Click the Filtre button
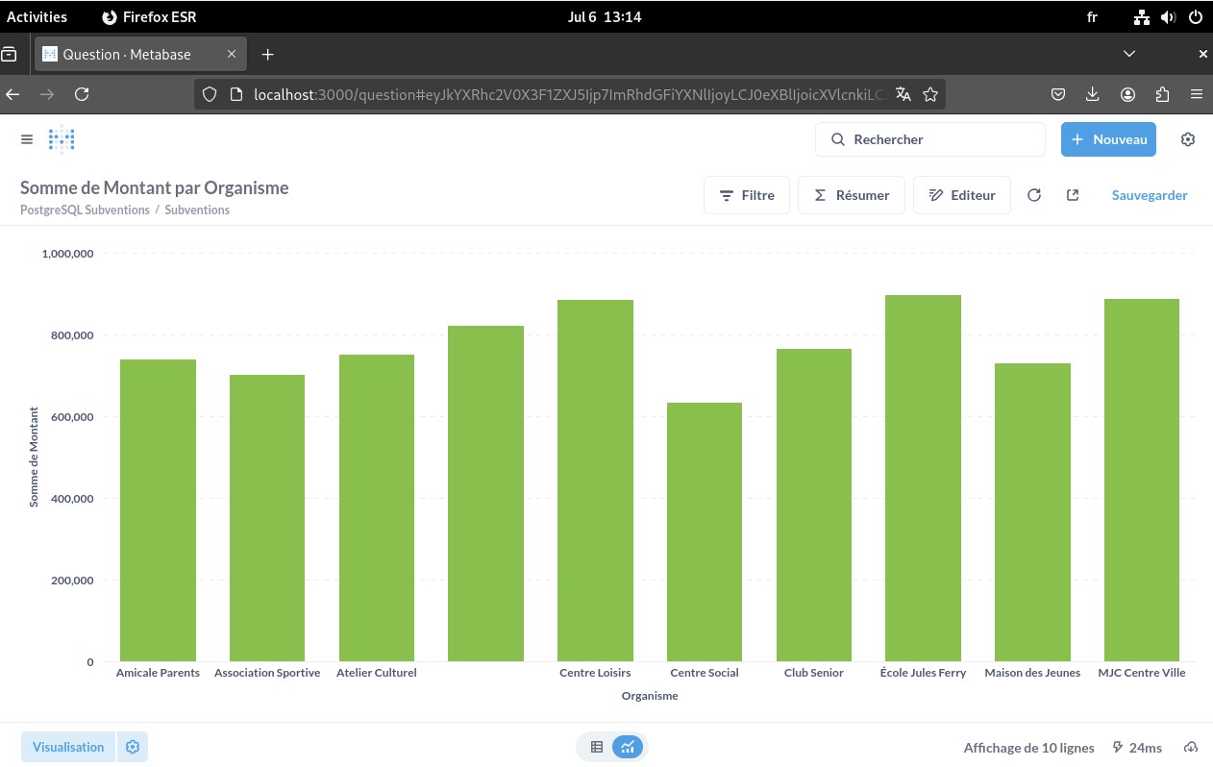 click(747, 195)
